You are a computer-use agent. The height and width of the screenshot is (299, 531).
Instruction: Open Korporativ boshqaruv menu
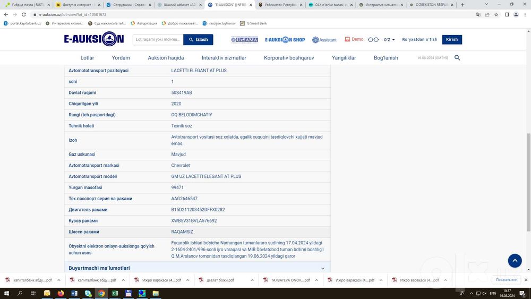pyautogui.click(x=289, y=58)
